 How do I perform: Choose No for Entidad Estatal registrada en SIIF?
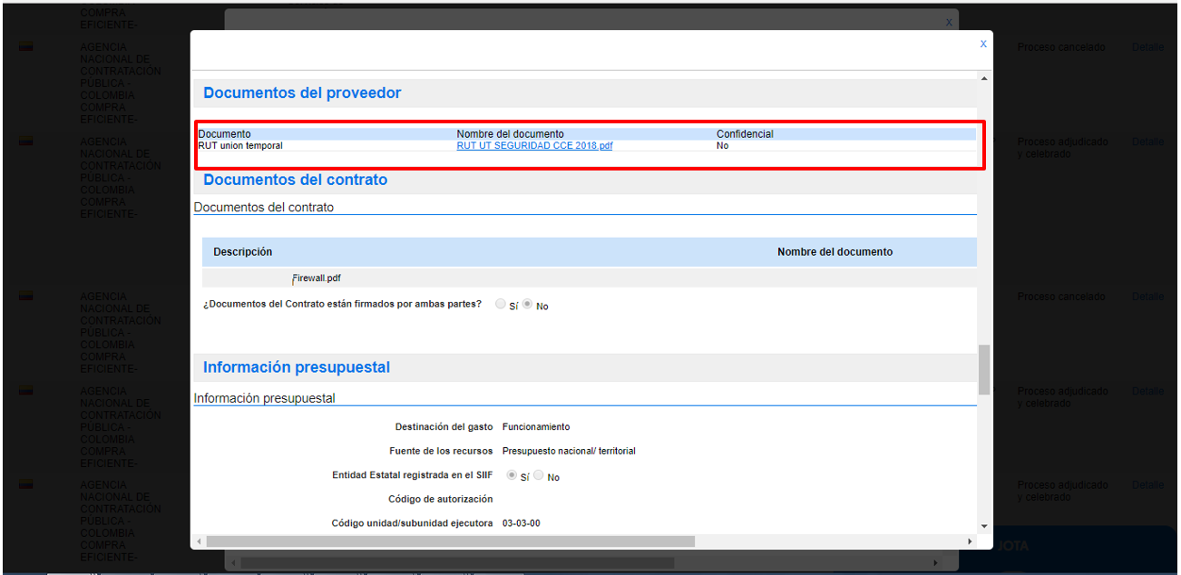[x=539, y=475]
